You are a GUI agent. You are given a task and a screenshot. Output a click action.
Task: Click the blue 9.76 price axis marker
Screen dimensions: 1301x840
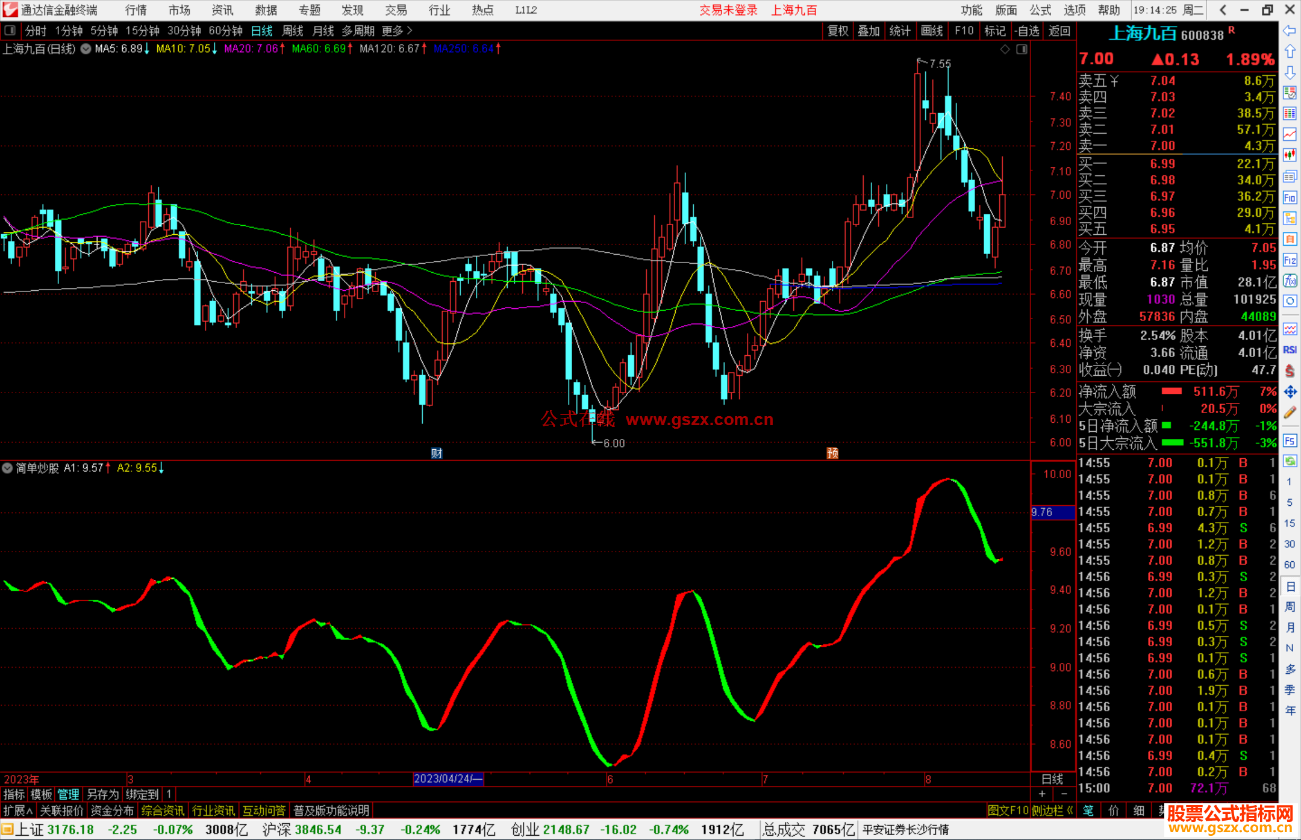tap(1052, 512)
